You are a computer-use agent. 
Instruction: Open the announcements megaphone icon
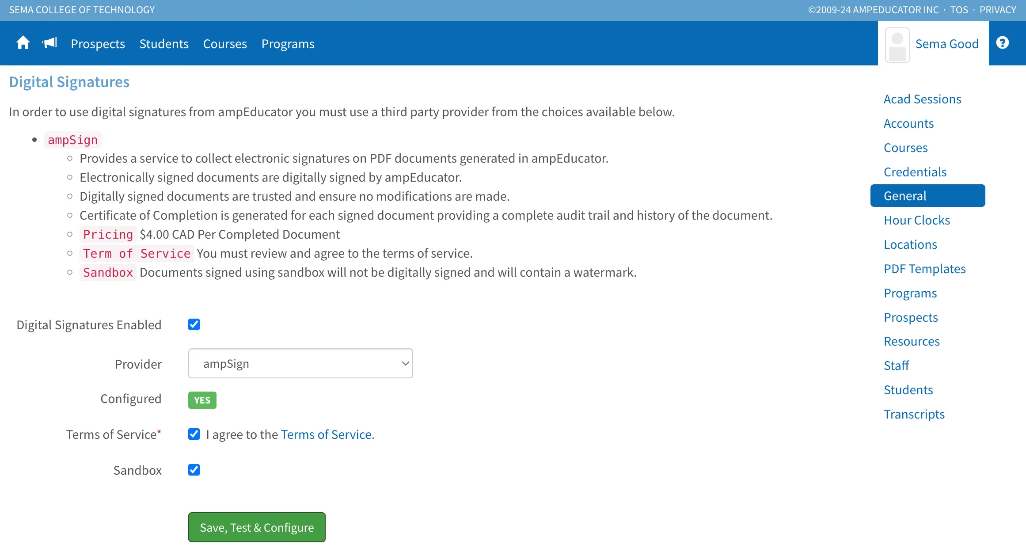pos(49,43)
